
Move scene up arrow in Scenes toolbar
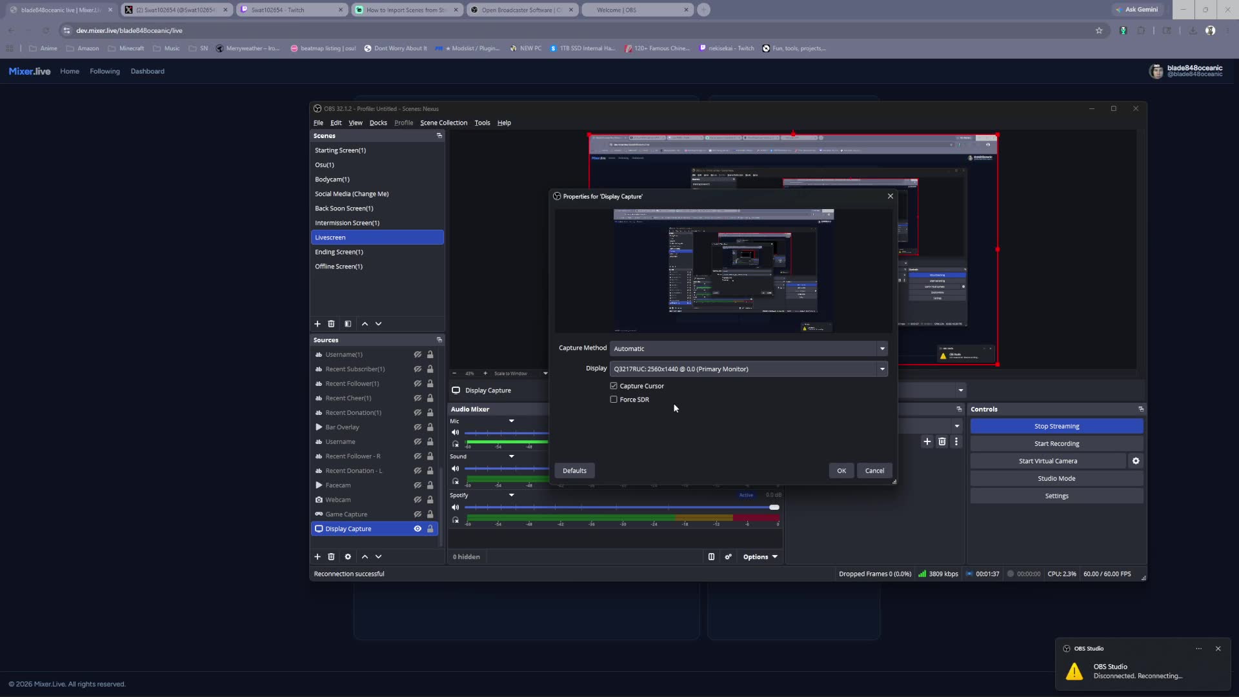tap(365, 324)
